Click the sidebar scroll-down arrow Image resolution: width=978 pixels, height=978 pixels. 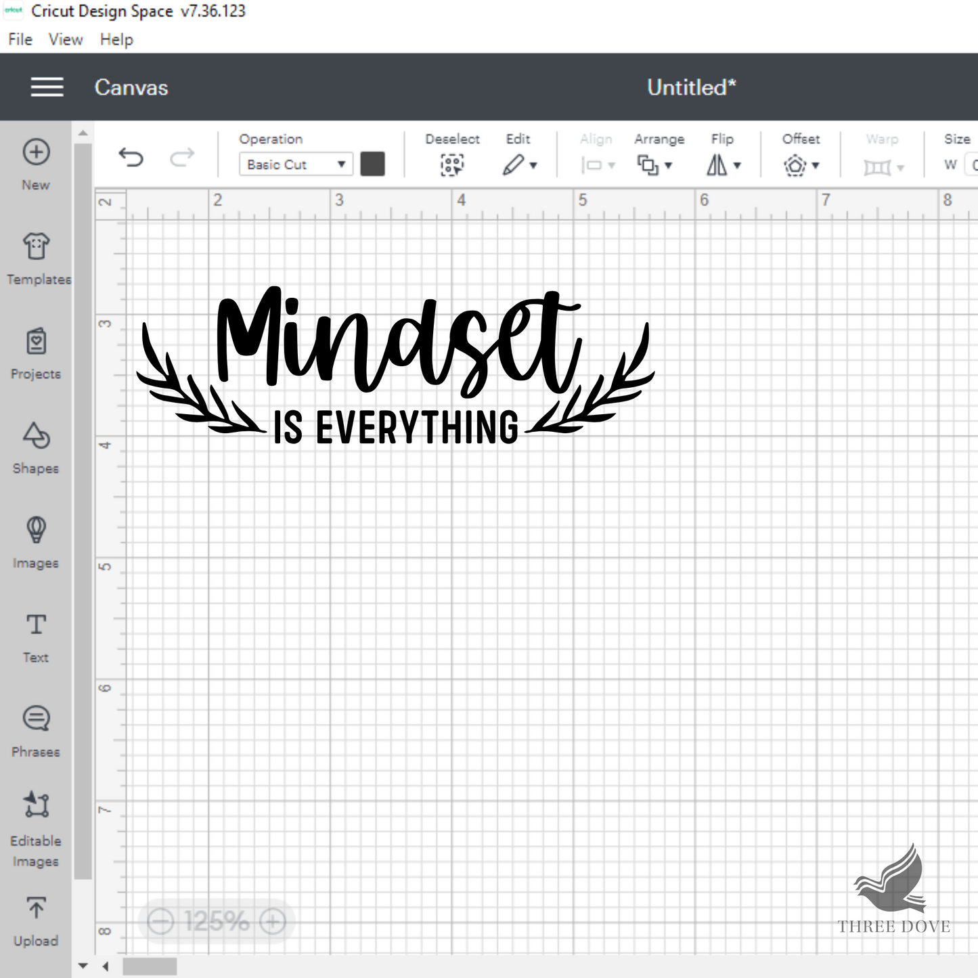click(x=83, y=966)
